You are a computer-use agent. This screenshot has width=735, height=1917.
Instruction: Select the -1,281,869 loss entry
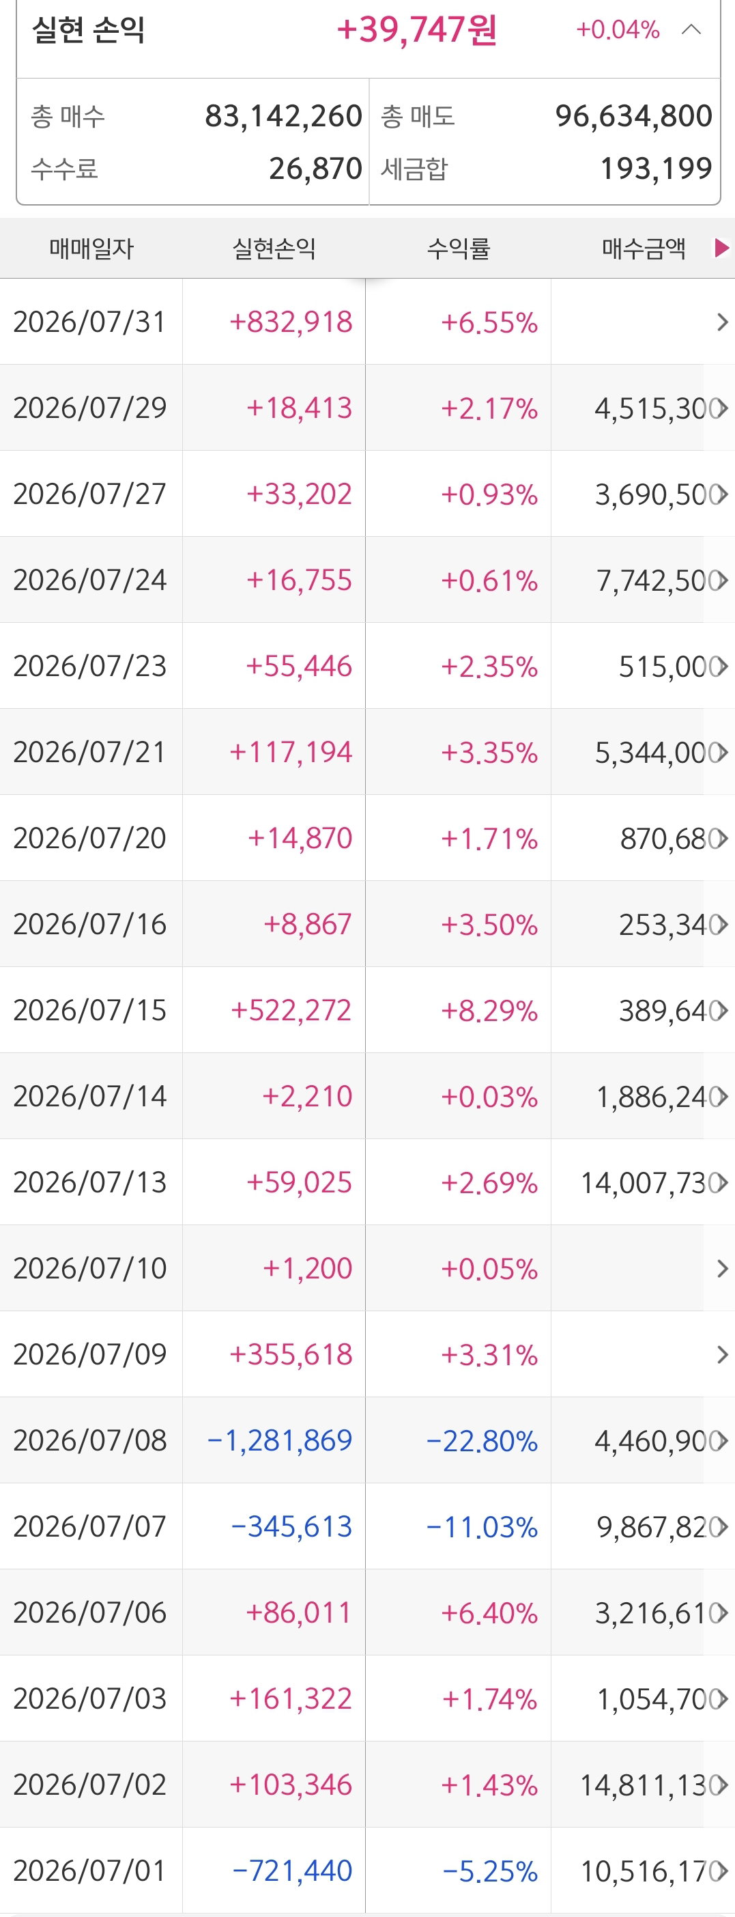point(279,1440)
